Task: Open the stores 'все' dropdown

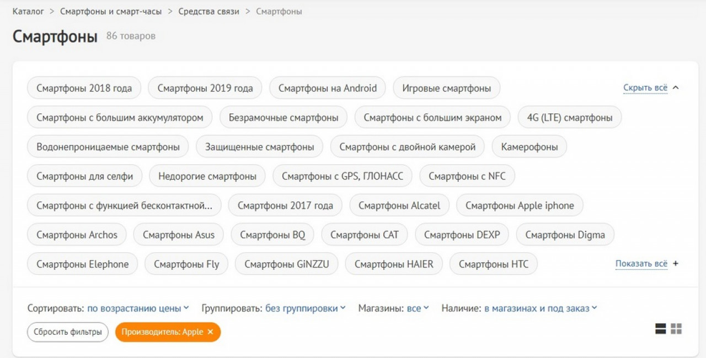Action: pyautogui.click(x=418, y=308)
